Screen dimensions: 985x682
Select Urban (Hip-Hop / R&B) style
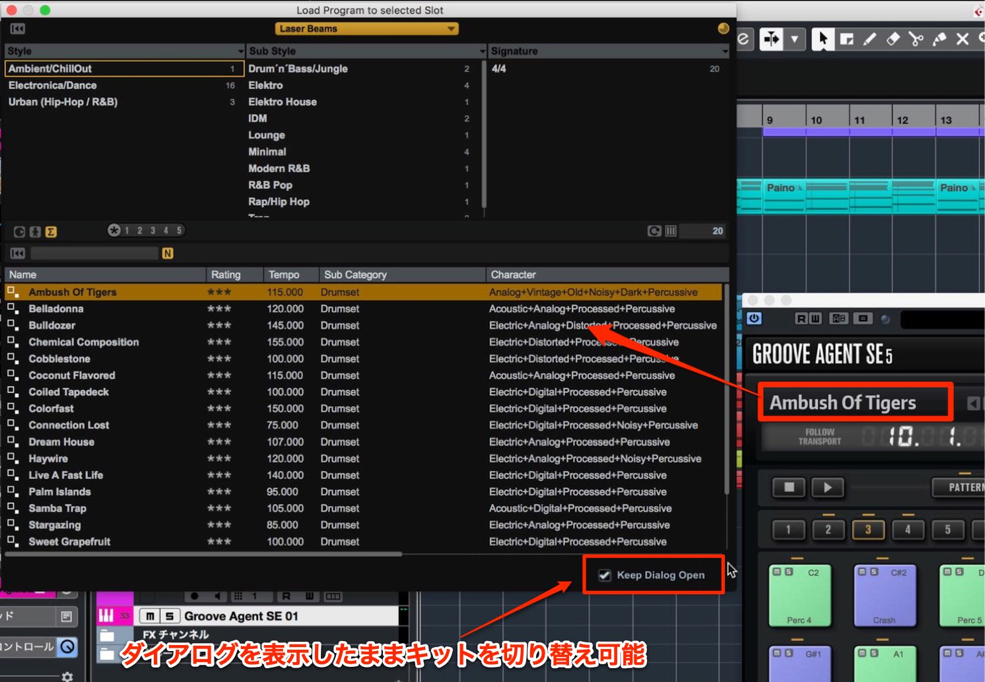(124, 102)
